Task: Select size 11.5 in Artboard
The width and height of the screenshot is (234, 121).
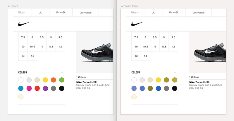Action: click(x=51, y=47)
